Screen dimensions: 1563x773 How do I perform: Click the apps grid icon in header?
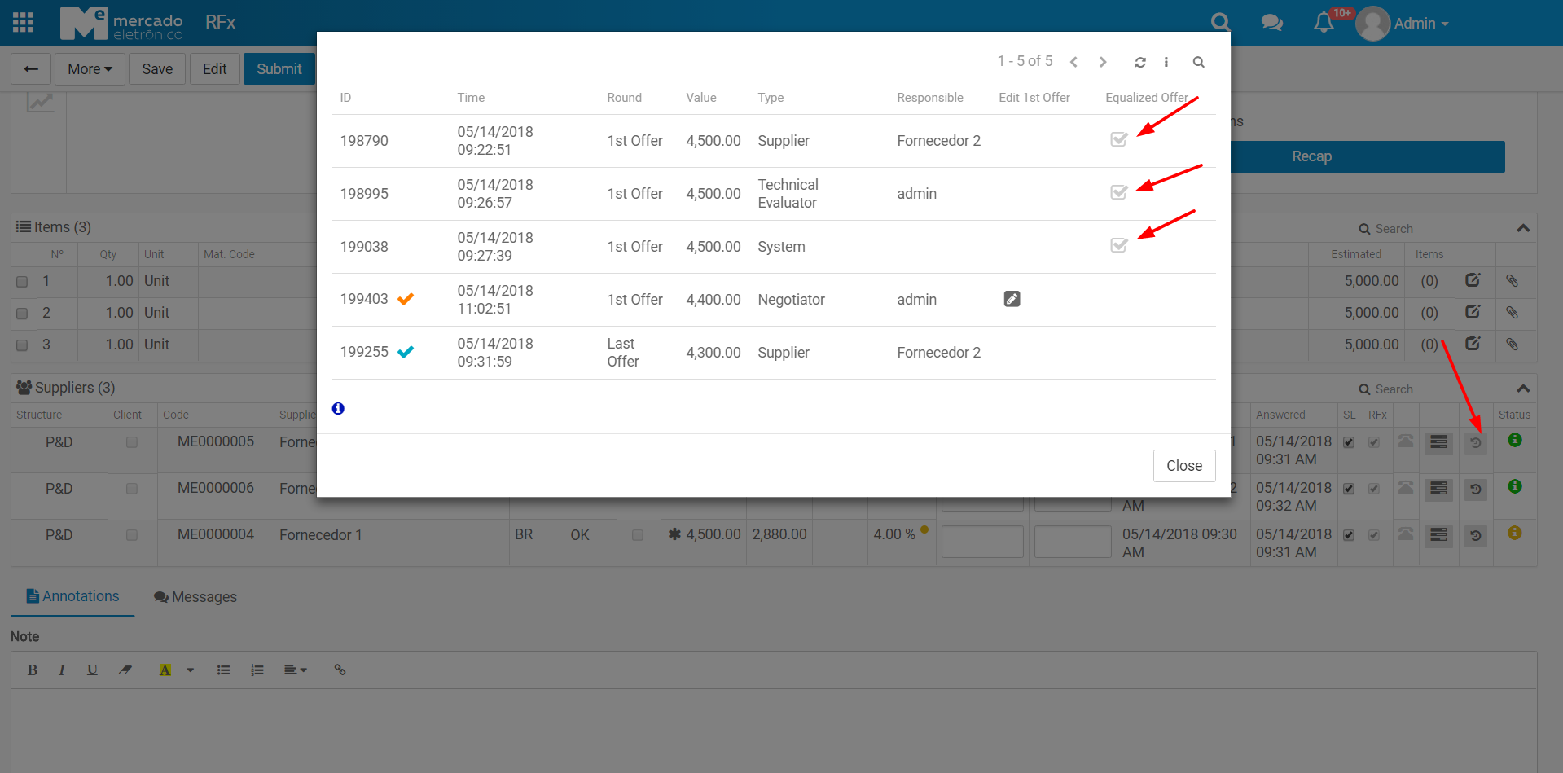24,23
